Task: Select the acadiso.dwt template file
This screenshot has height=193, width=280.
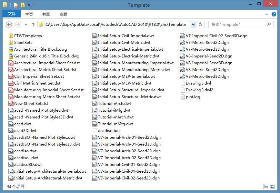Action: 25,151
